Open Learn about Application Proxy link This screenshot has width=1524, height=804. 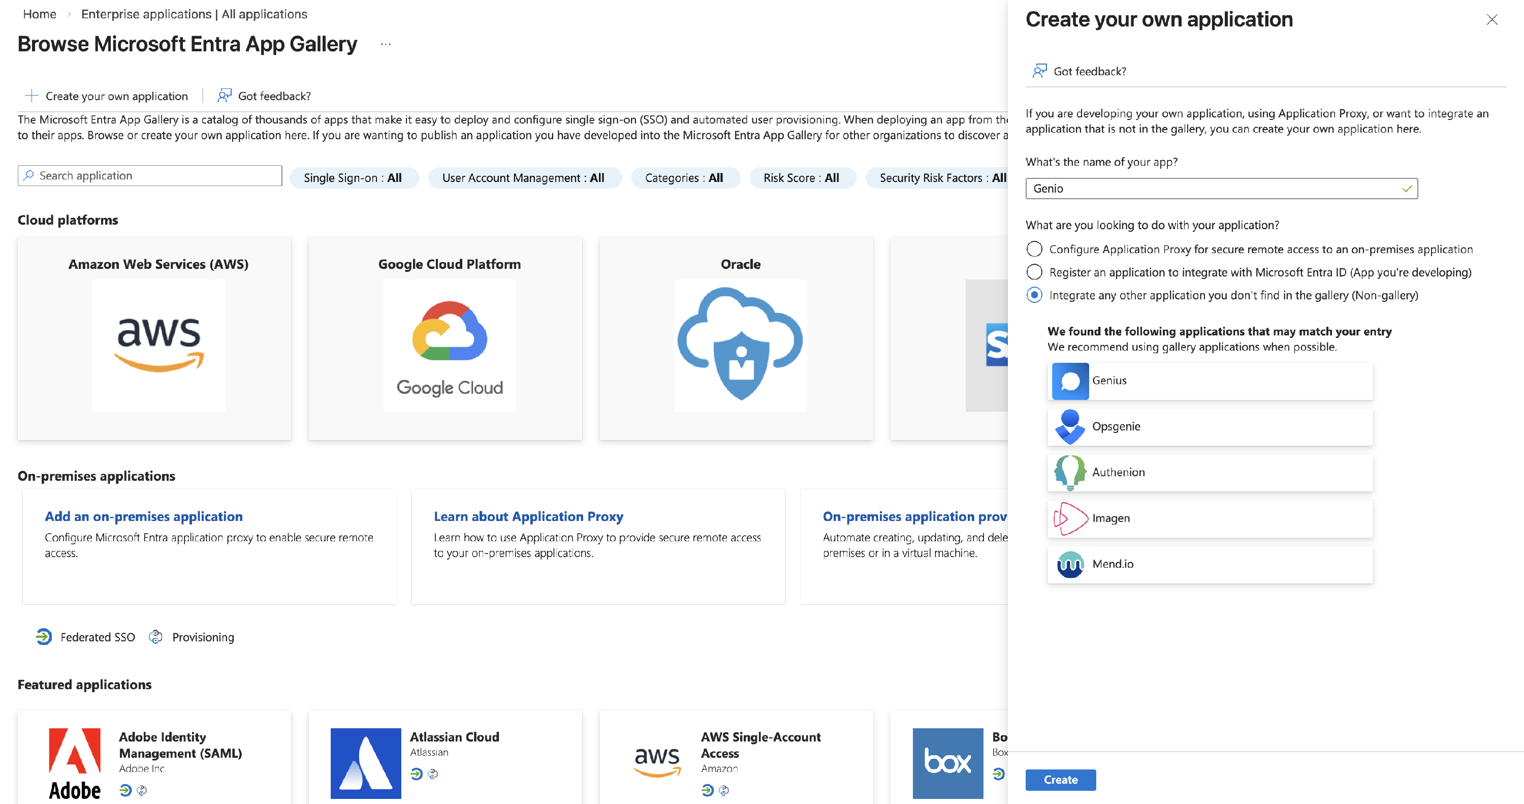[528, 516]
